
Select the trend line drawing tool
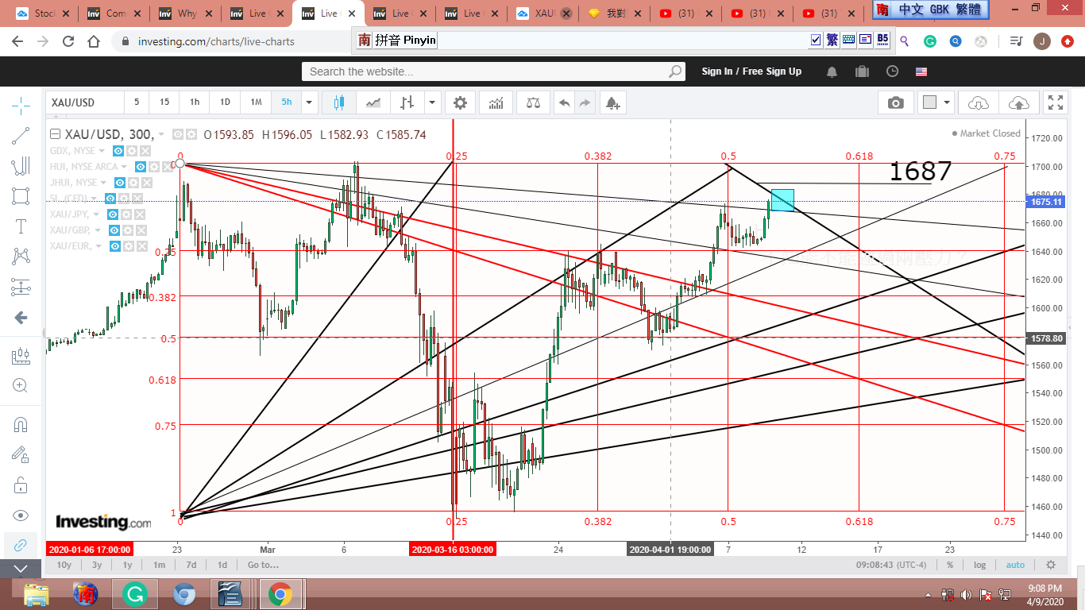point(21,136)
